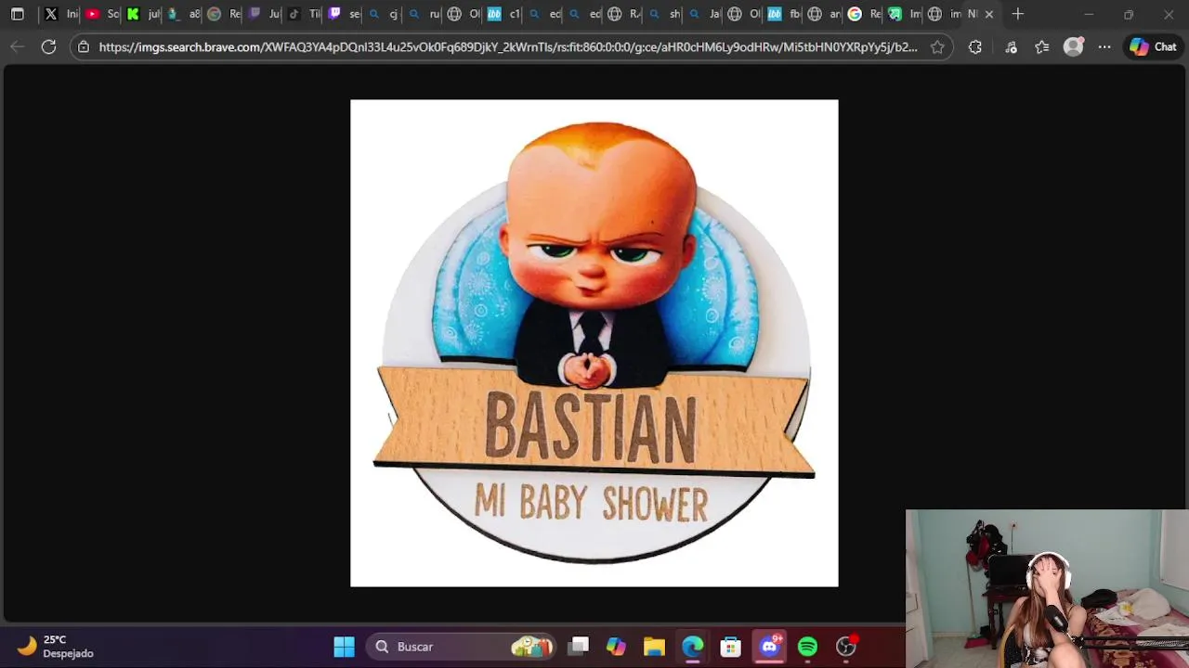Open the Twitch tab labeled se

(343, 14)
